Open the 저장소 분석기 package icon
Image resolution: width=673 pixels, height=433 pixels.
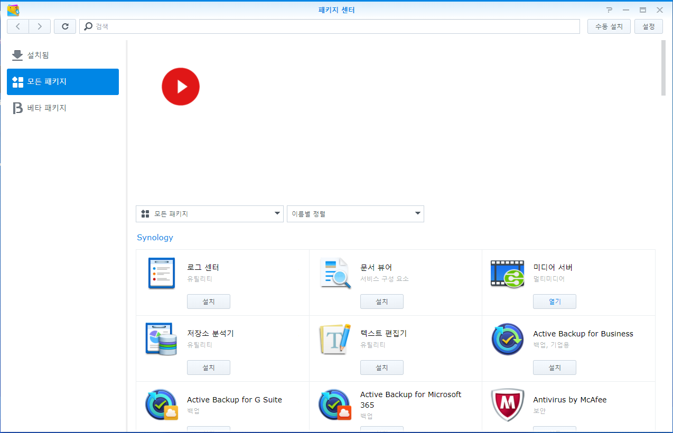point(161,339)
